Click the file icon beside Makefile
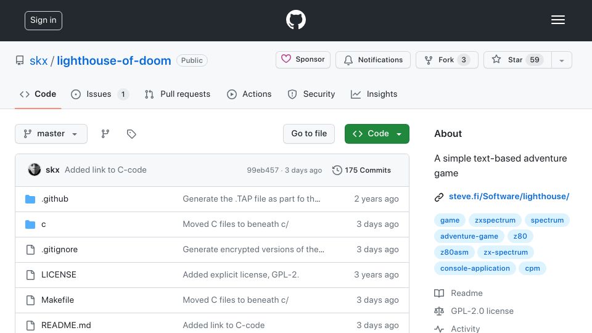The width and height of the screenshot is (592, 333). [30, 300]
